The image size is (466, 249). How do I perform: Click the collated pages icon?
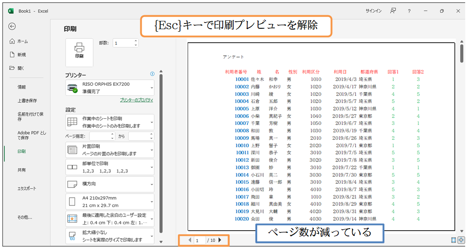(x=72, y=167)
